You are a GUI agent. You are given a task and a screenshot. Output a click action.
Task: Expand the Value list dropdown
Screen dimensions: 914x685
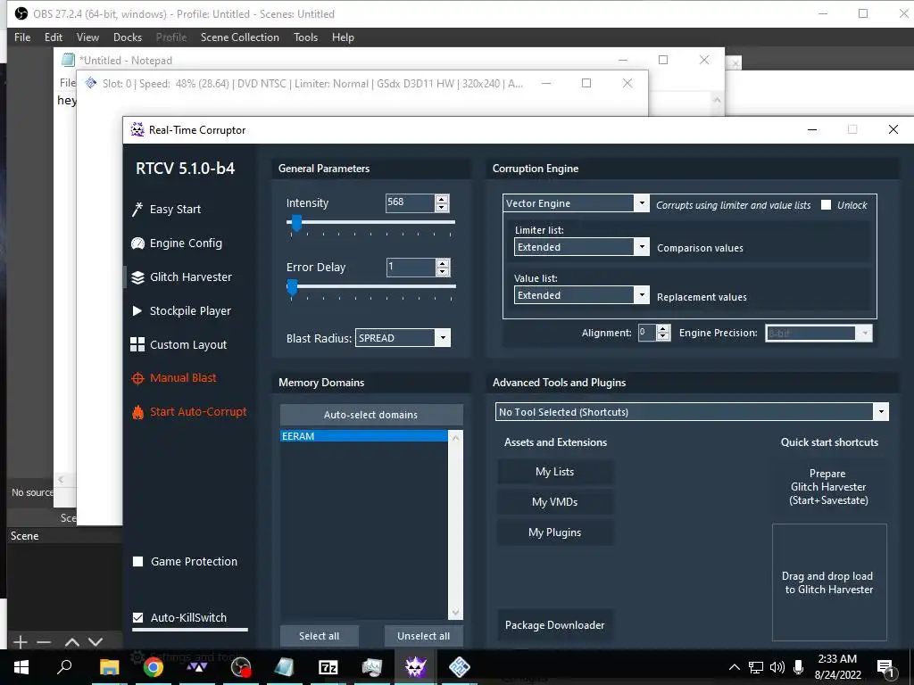point(641,294)
